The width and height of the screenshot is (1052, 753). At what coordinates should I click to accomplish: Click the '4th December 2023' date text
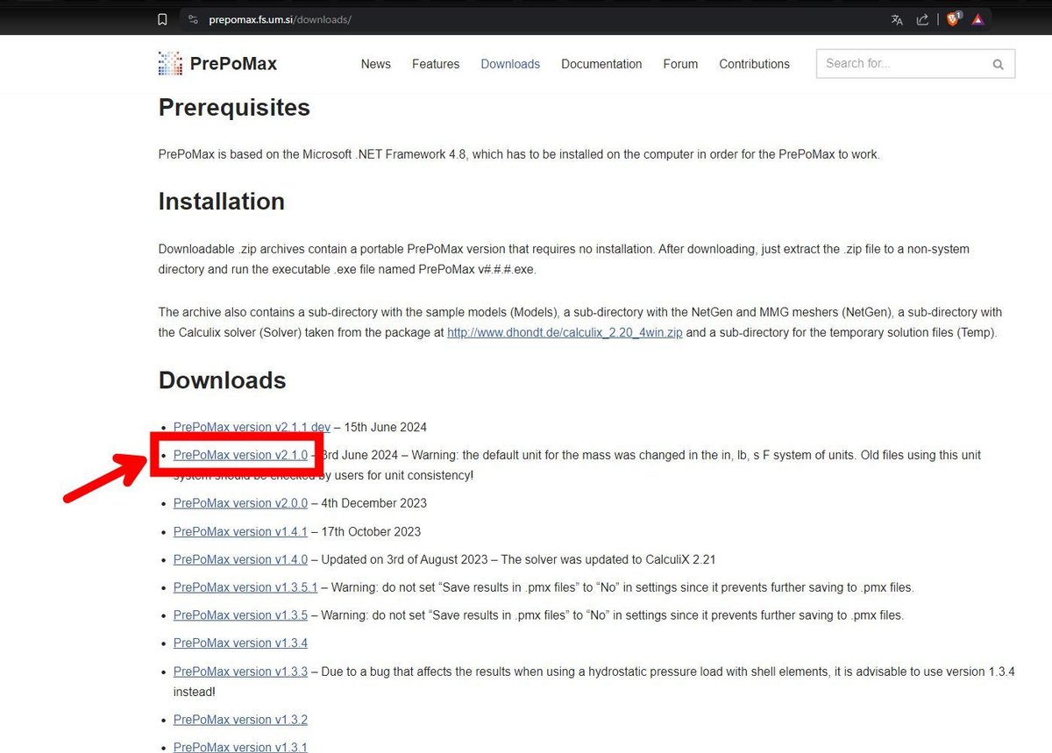[x=376, y=503]
